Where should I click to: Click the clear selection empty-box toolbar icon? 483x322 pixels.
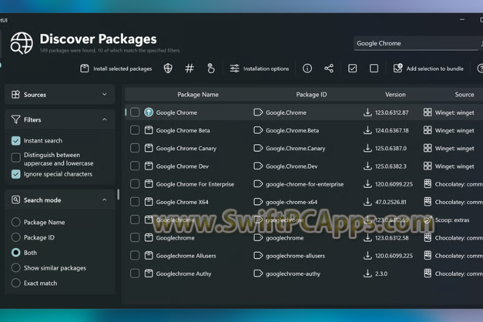(x=374, y=68)
